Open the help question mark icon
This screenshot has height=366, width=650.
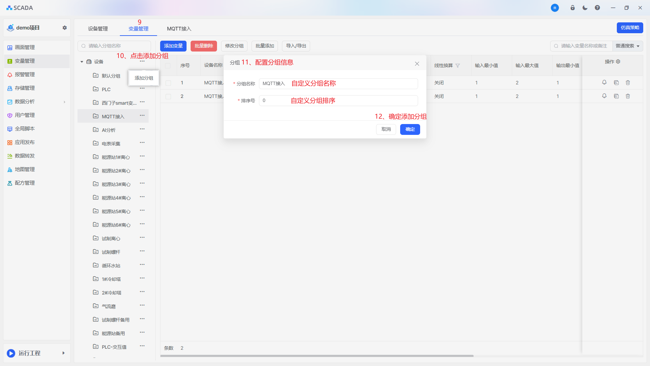598,8
